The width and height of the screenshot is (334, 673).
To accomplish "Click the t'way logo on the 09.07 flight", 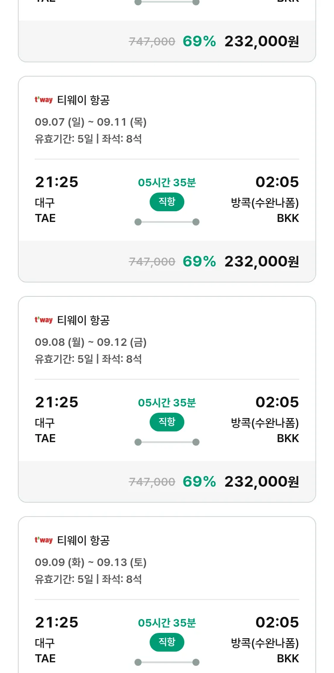I will click(44, 100).
